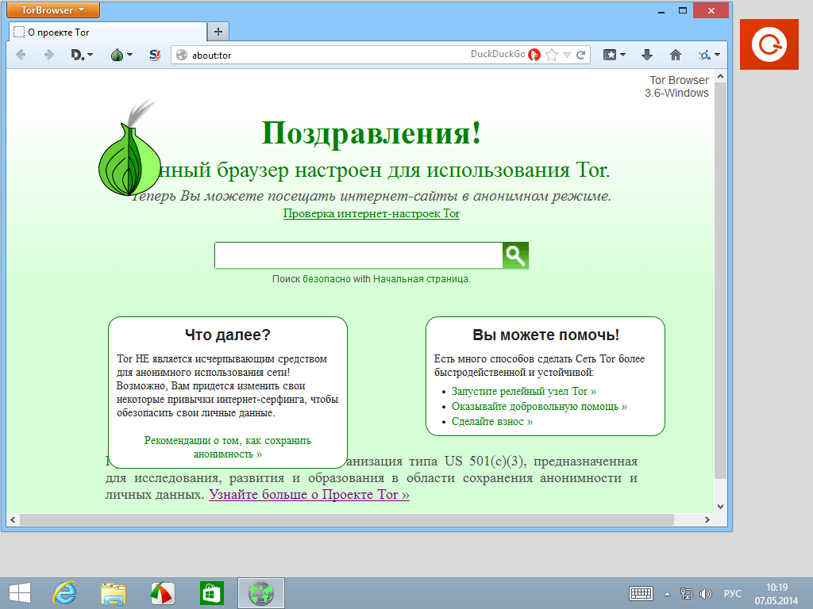Click the 'Вы можете помочь!' heading
The width and height of the screenshot is (813, 609).
[545, 335]
